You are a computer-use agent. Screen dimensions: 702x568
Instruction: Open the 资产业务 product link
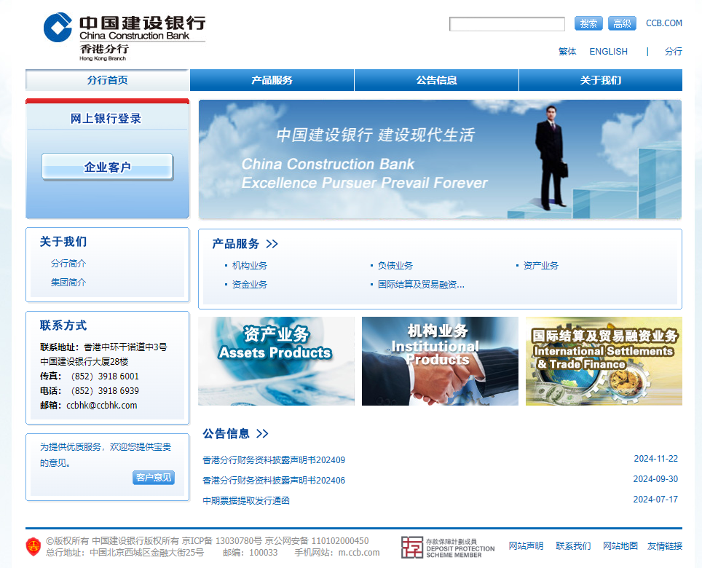[541, 266]
